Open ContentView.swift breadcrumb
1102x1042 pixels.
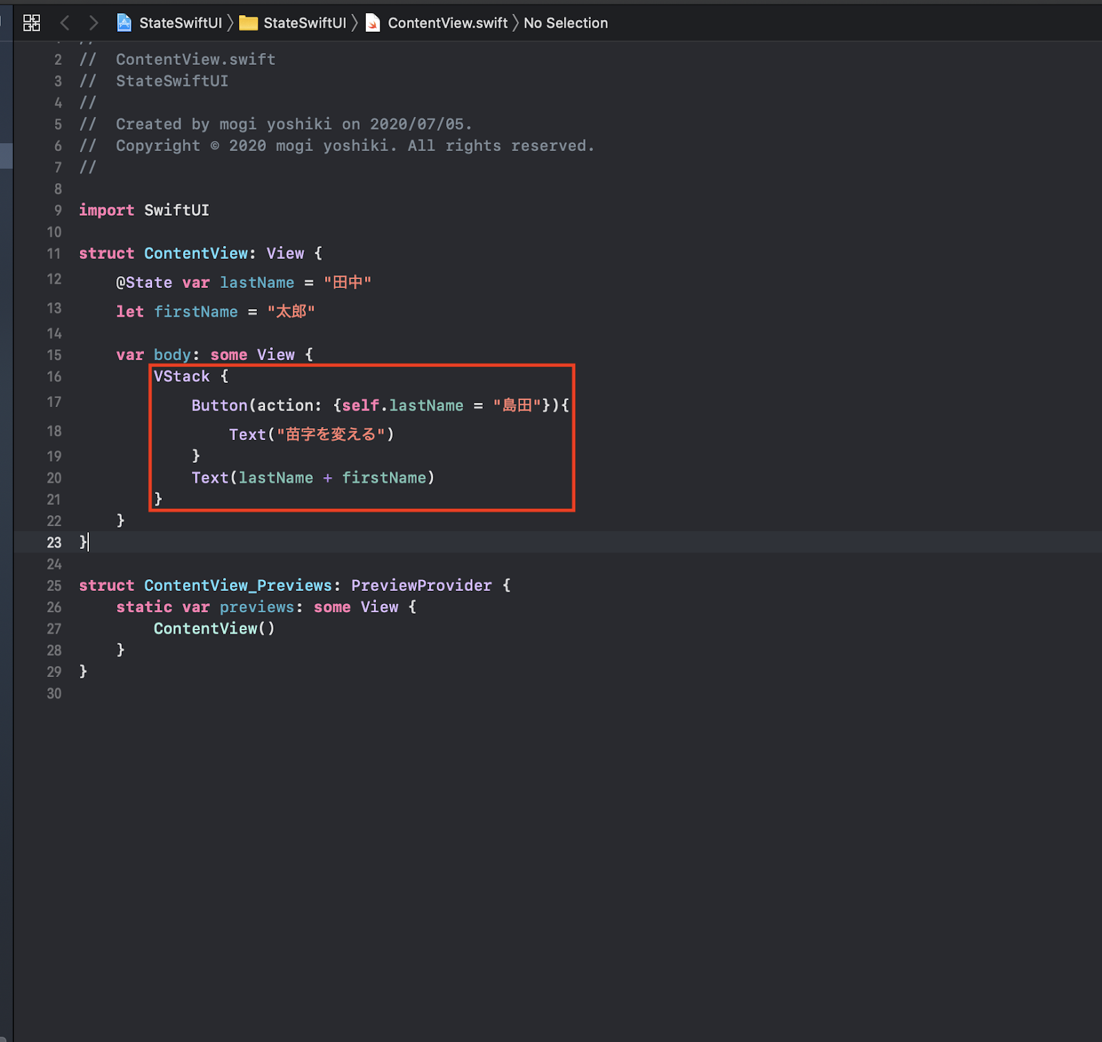448,23
